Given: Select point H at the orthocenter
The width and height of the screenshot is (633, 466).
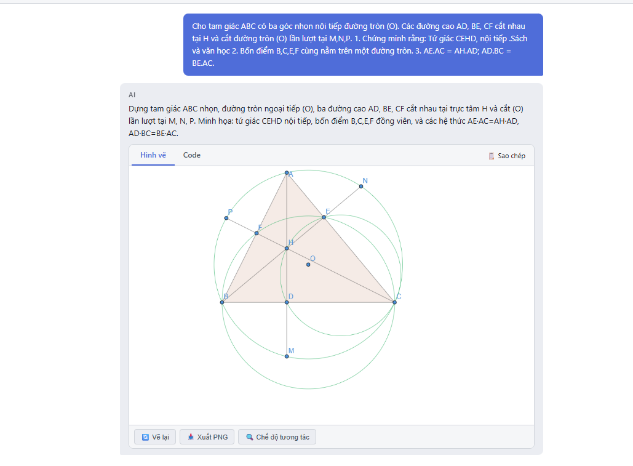Looking at the screenshot, I should [x=287, y=248].
